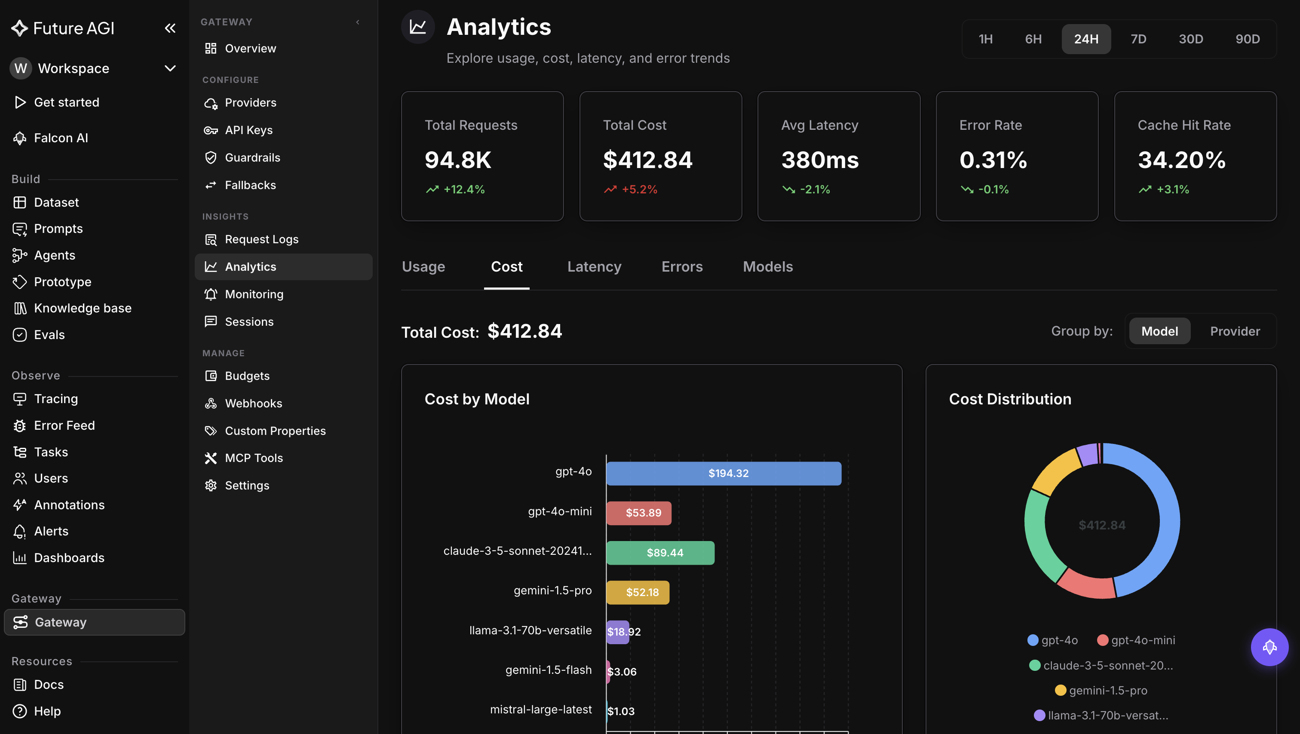The height and width of the screenshot is (734, 1300).
Task: Switch time range to 30D
Action: pos(1191,39)
